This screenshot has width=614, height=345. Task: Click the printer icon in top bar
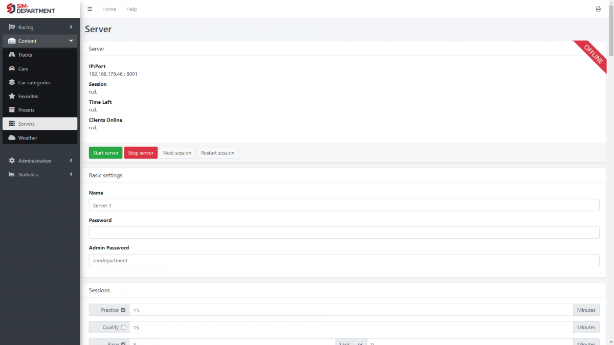coord(598,9)
